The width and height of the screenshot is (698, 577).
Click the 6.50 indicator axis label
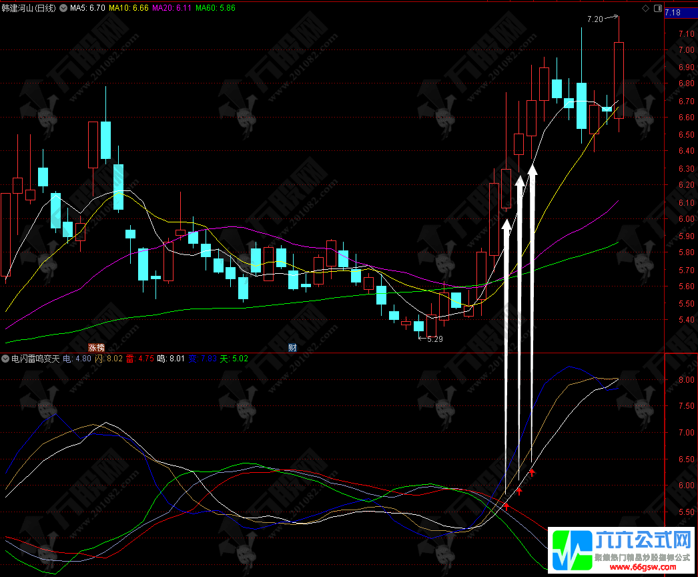click(686, 459)
